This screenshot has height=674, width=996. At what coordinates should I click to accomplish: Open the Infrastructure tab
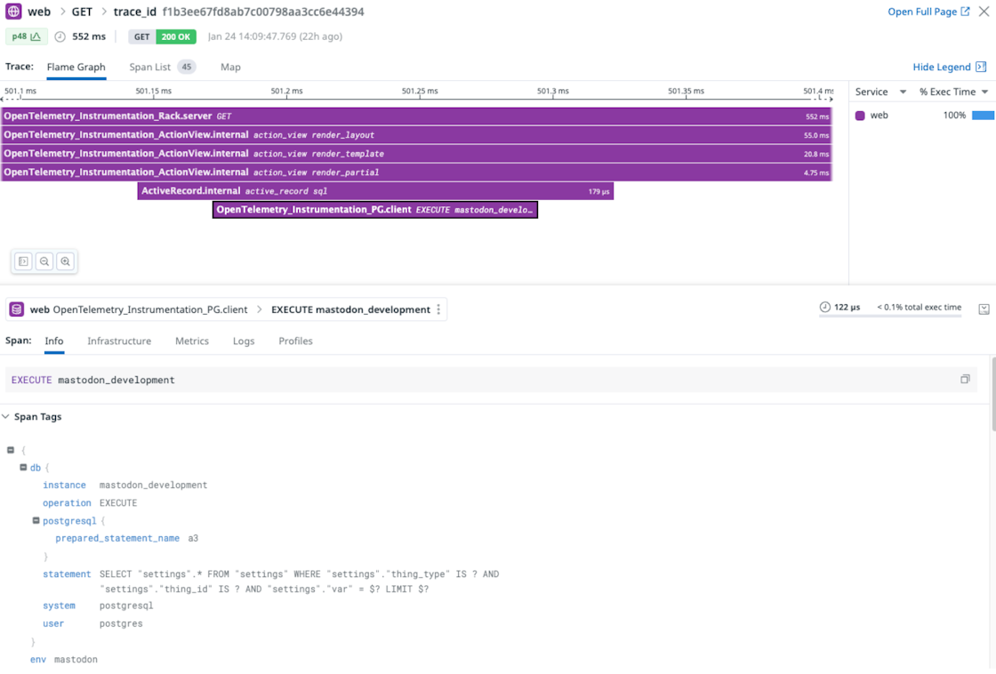119,341
